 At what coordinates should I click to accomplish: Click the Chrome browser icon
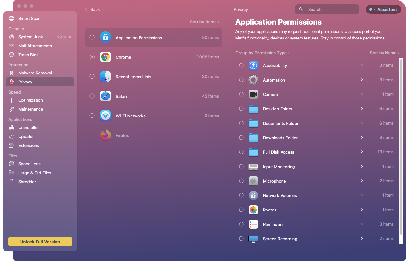coord(106,57)
